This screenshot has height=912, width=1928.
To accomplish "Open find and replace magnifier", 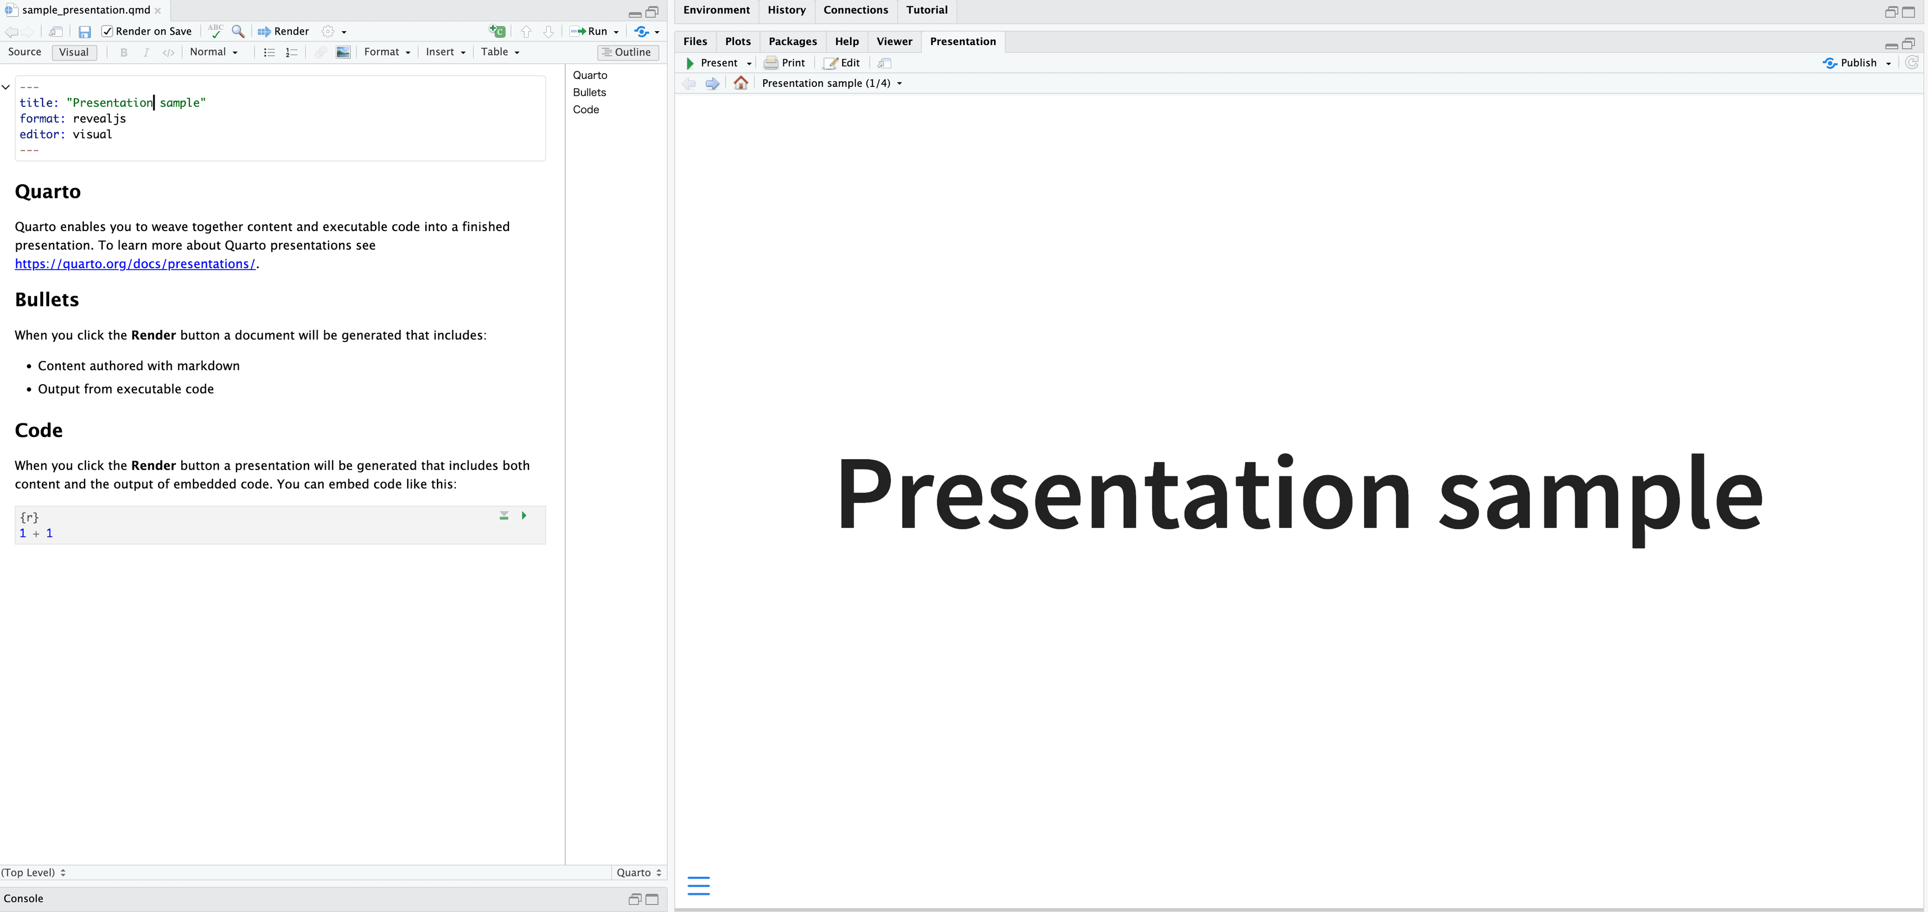I will pyautogui.click(x=238, y=32).
